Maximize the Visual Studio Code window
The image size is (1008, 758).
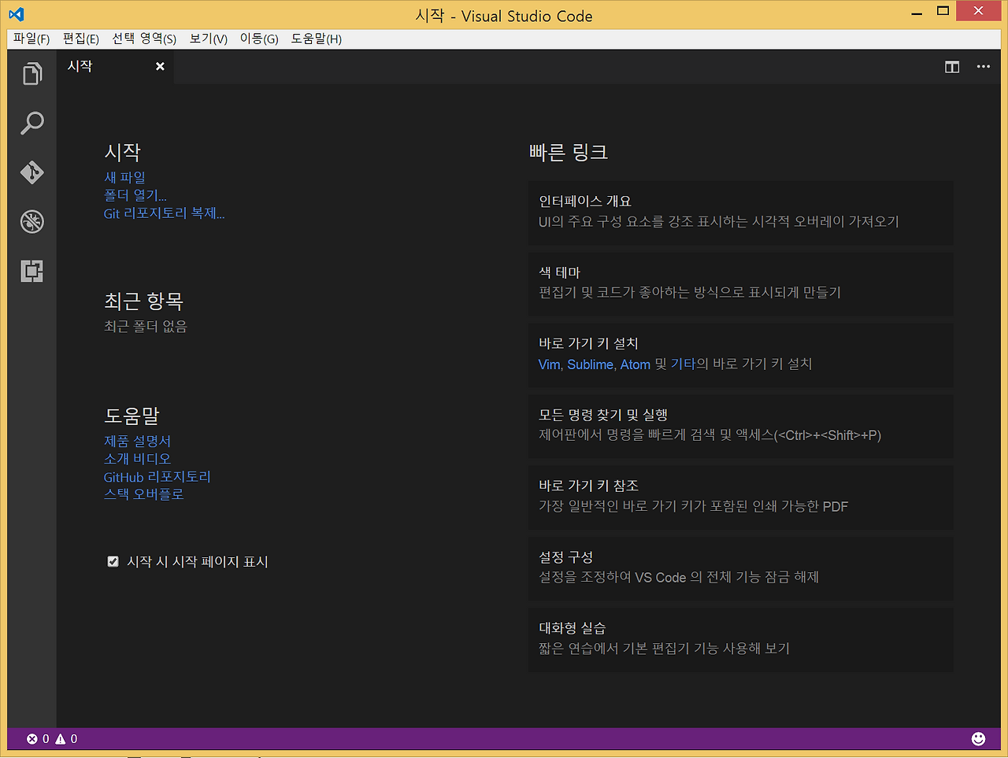coord(943,11)
